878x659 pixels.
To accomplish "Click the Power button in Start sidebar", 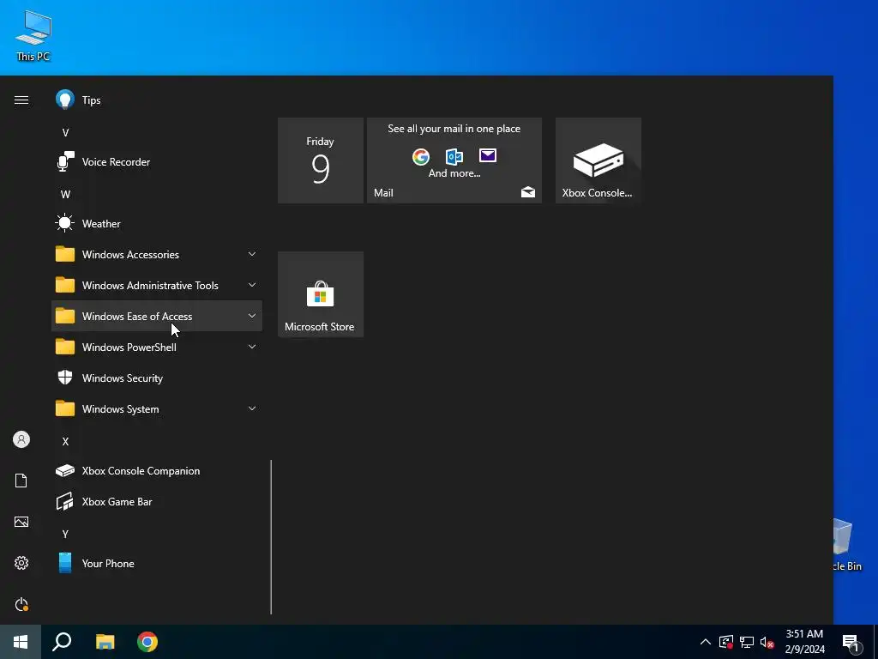I will (x=21, y=604).
